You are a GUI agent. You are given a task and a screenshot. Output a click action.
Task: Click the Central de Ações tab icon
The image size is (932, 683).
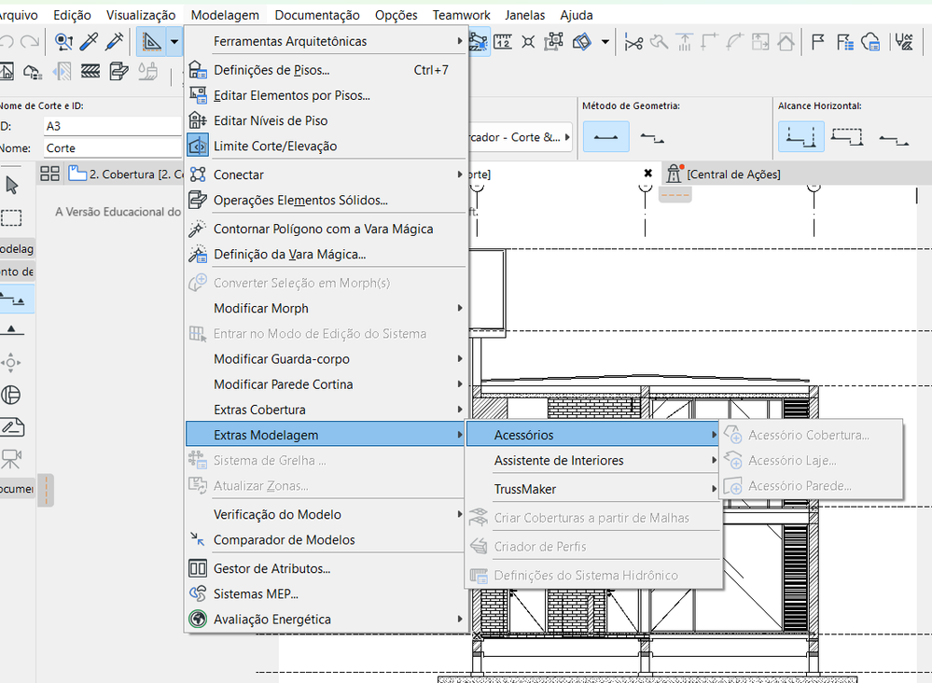pos(674,174)
